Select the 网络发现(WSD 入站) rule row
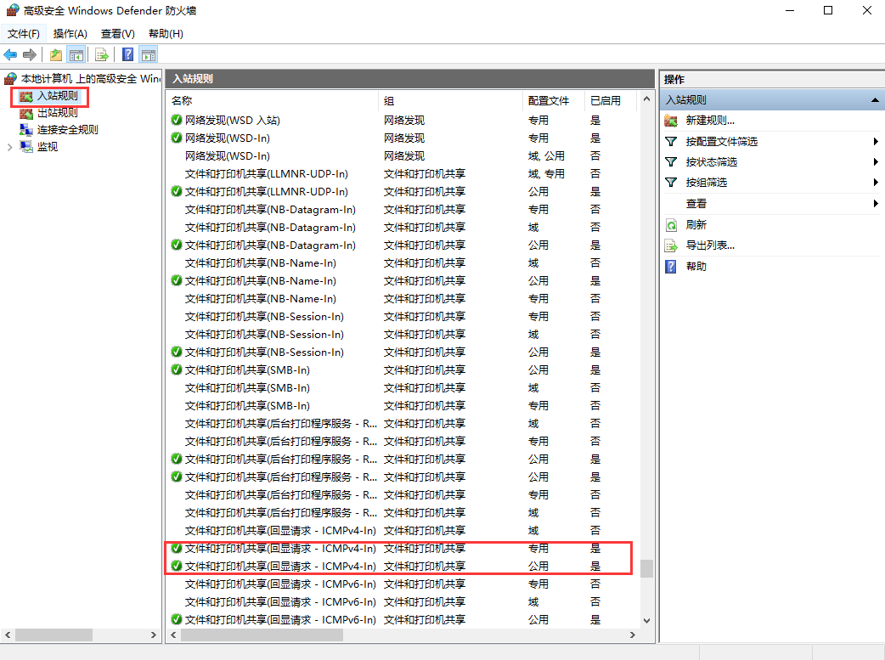Screen dimensions: 885x660 point(403,120)
